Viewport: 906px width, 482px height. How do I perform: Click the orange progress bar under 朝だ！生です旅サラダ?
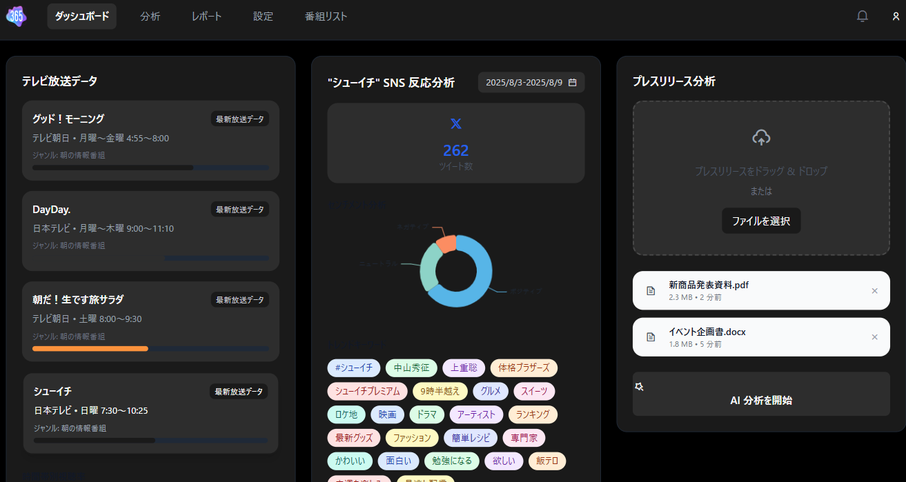[x=90, y=348]
